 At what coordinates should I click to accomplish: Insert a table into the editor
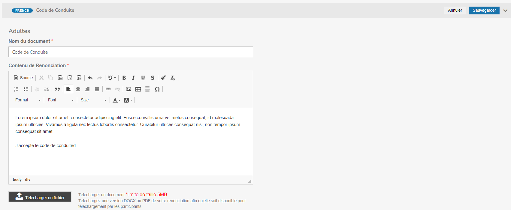pyautogui.click(x=138, y=89)
